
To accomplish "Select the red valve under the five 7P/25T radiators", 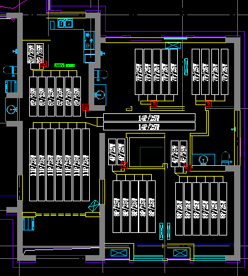I will point(154,104).
